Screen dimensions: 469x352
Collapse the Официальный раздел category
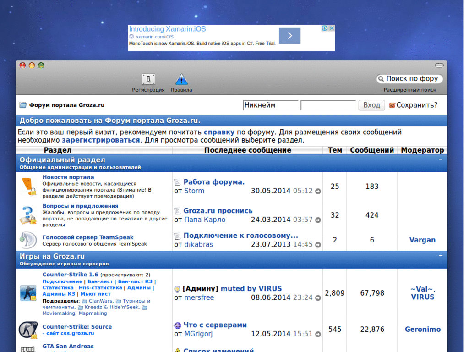click(x=441, y=159)
